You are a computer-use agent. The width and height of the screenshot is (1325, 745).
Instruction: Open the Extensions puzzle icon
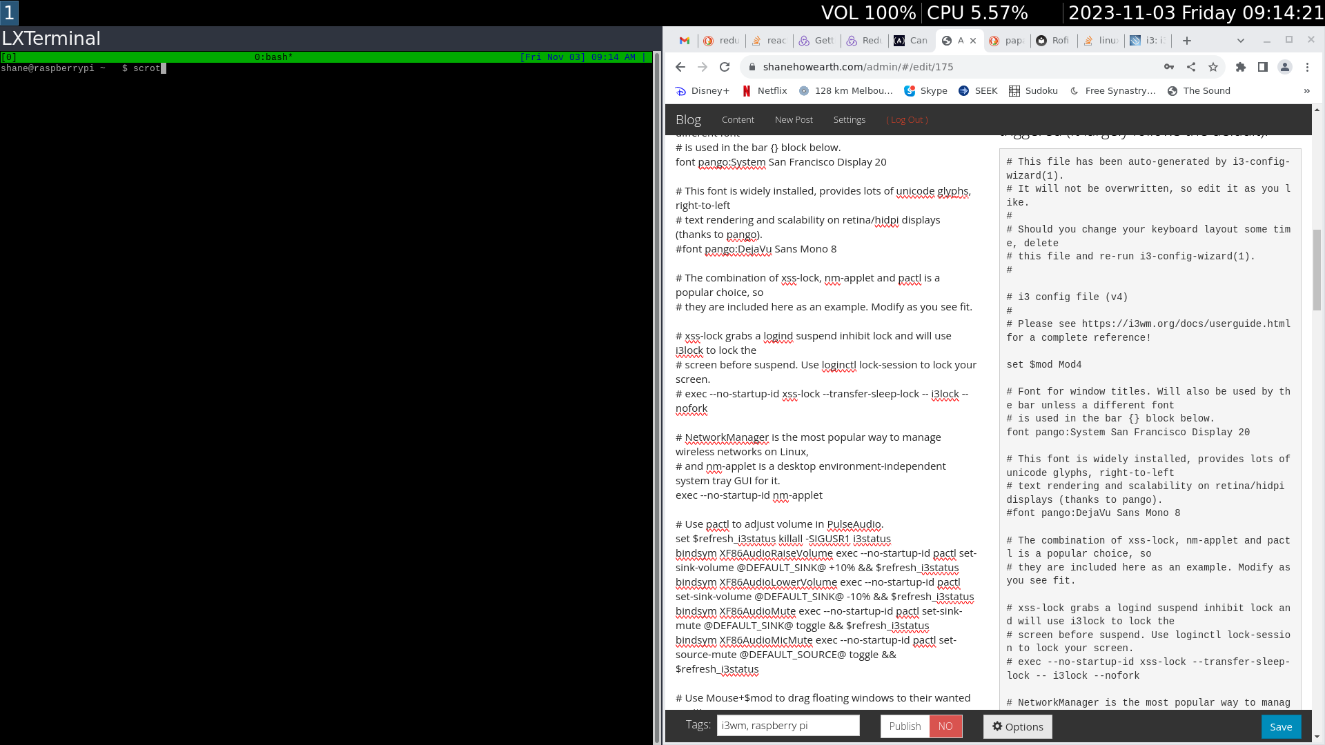click(x=1241, y=67)
